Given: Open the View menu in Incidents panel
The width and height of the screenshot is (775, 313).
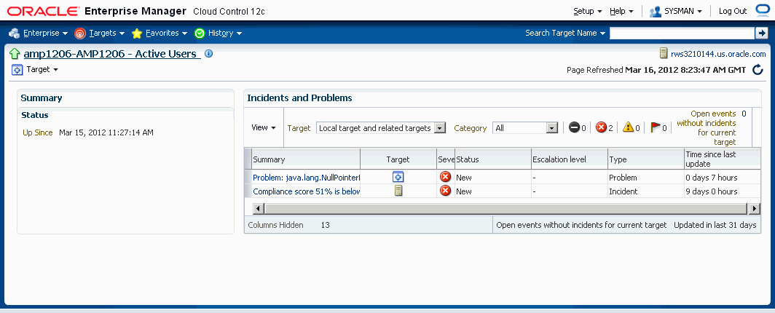Looking at the screenshot, I should (264, 127).
